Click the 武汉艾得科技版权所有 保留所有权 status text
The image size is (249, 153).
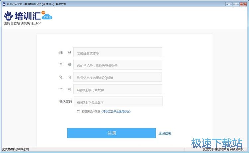(223, 149)
